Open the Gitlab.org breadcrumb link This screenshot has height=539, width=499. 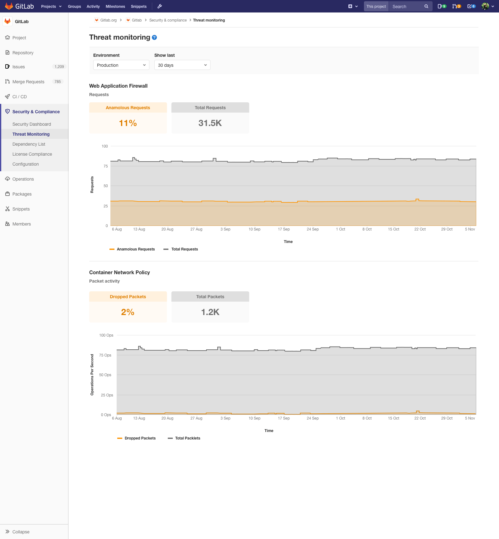[108, 20]
